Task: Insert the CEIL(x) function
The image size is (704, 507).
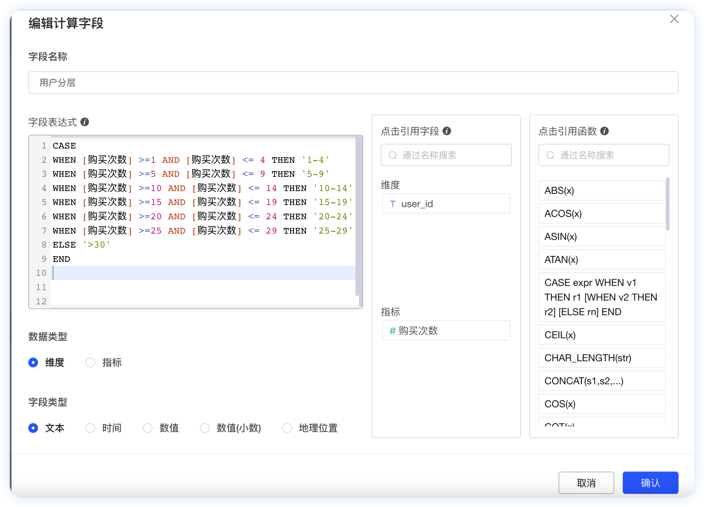Action: point(602,335)
